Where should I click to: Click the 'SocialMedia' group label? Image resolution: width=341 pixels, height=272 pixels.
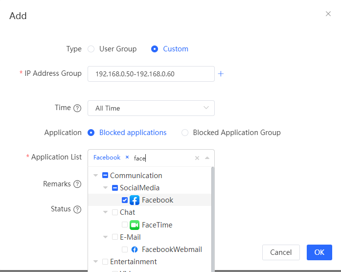tap(139, 188)
